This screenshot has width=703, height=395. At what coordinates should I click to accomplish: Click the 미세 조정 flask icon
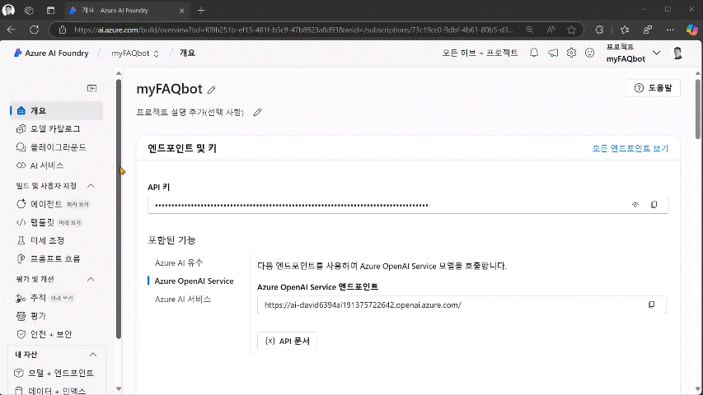click(x=21, y=241)
